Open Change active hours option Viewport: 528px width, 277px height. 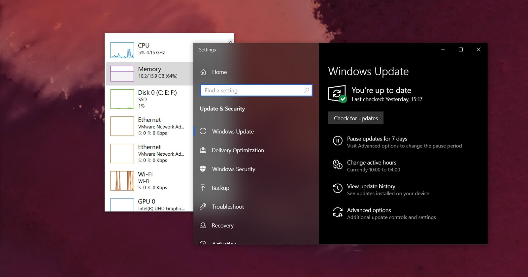click(372, 163)
